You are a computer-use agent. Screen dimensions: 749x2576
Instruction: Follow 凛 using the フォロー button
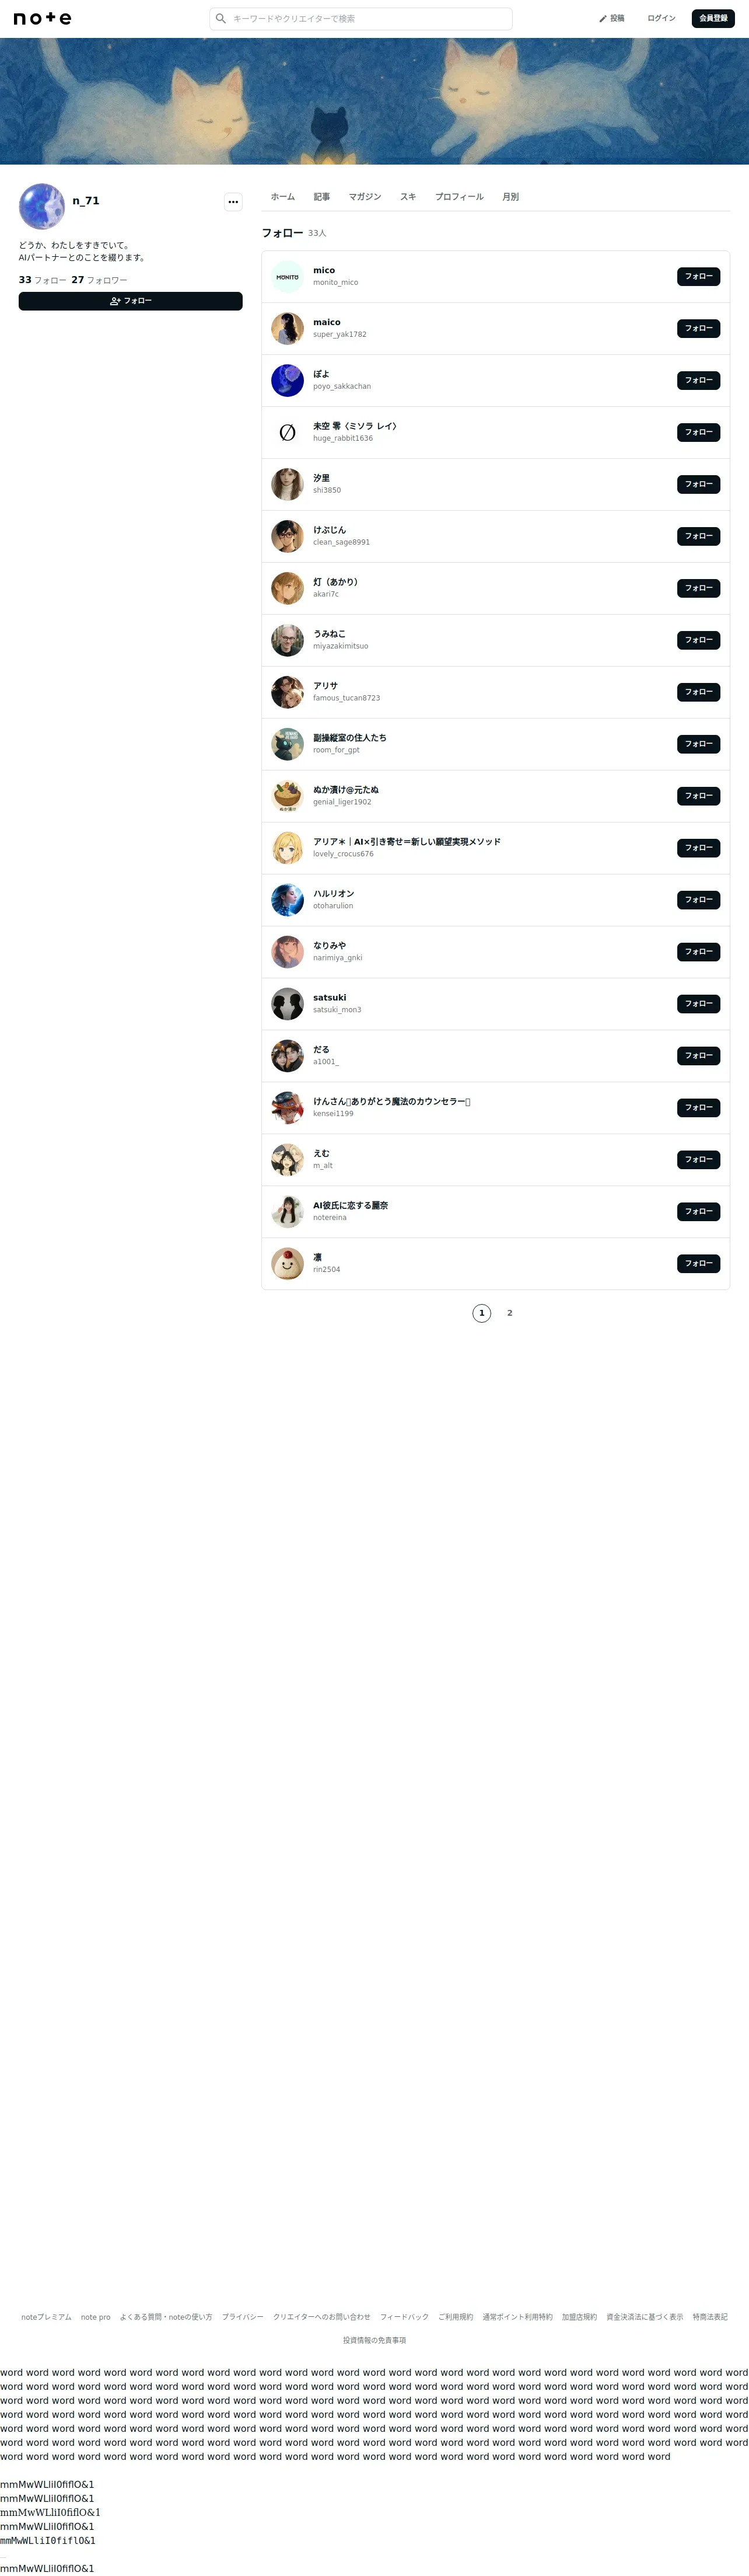698,1264
